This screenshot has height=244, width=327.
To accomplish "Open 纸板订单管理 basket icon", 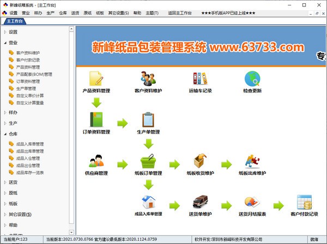I will [148, 161].
